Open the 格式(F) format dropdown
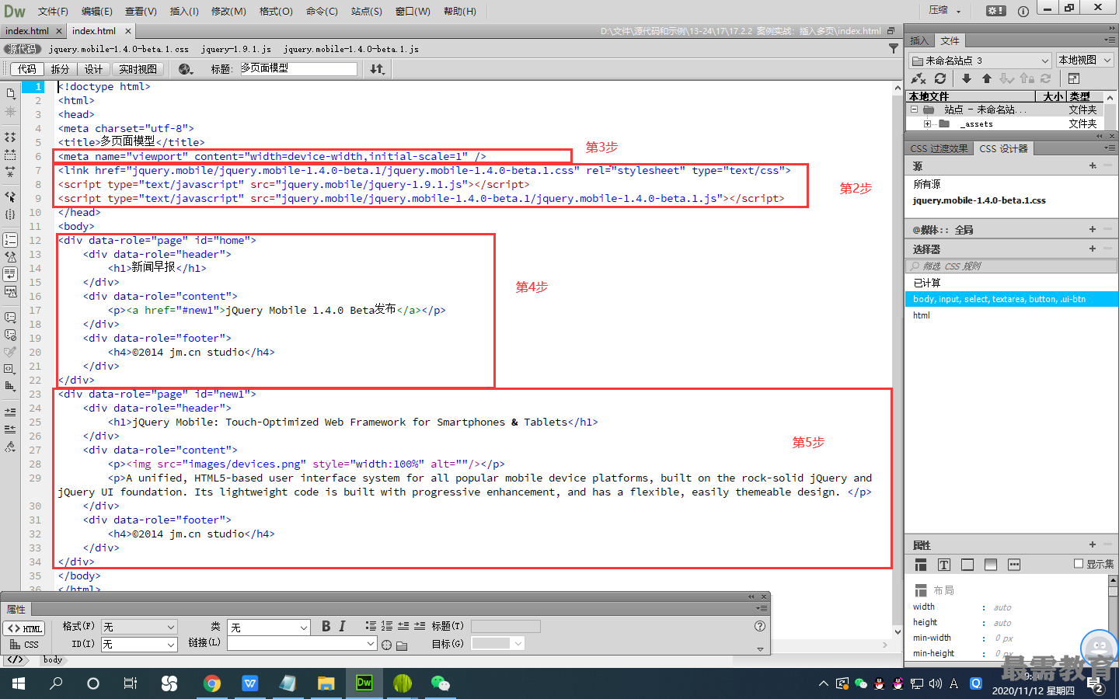This screenshot has width=1119, height=699. coord(139,627)
